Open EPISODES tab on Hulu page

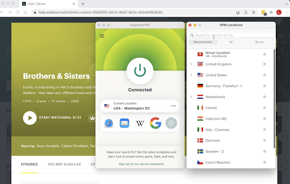29,164
